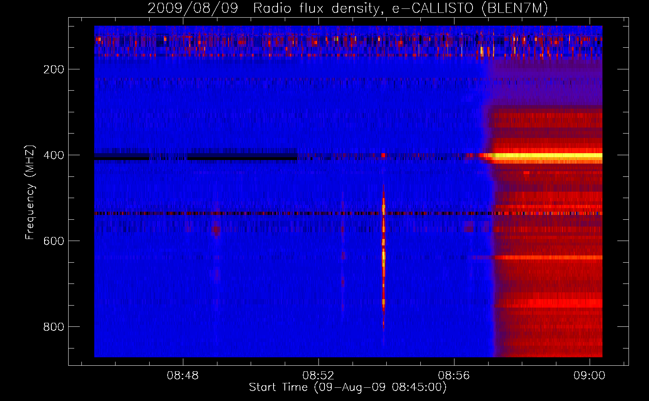649x401 pixels.
Task: Select the 600 frequency tick label
Action: coord(54,241)
